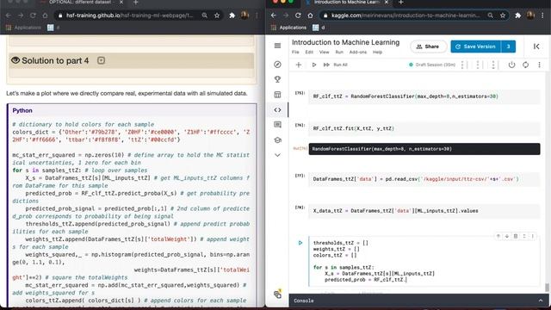Open the View menu in notebook

[x=324, y=52]
